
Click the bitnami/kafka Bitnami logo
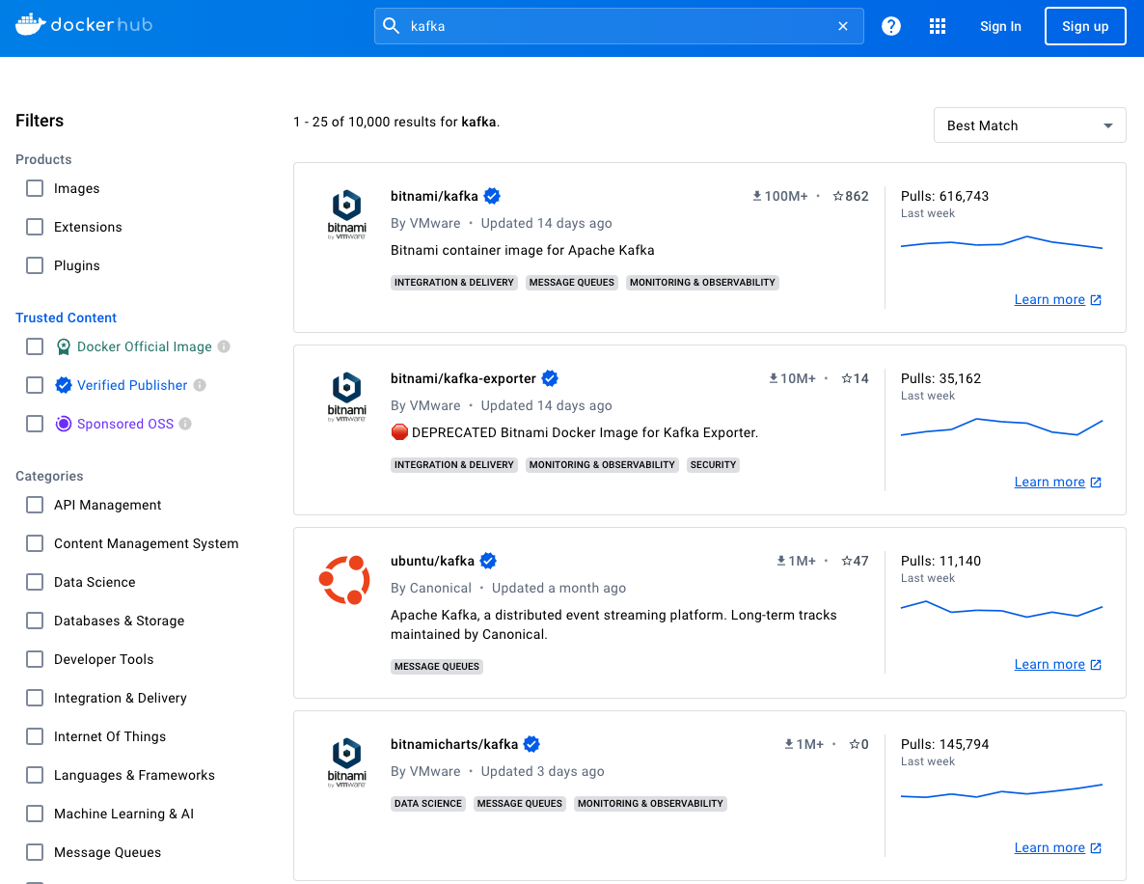346,214
